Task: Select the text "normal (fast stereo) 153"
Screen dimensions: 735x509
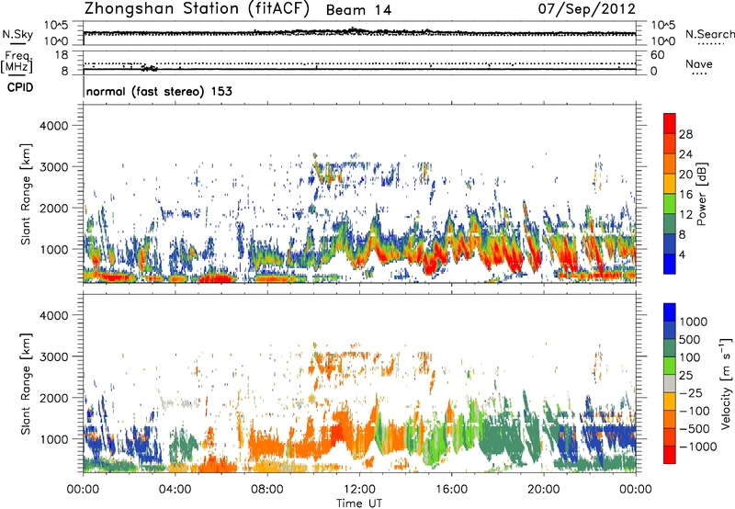Action: tap(159, 91)
